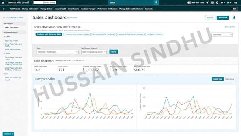Open the second EN language dropdown
The width and height of the screenshot is (241, 136).
click(x=229, y=2)
